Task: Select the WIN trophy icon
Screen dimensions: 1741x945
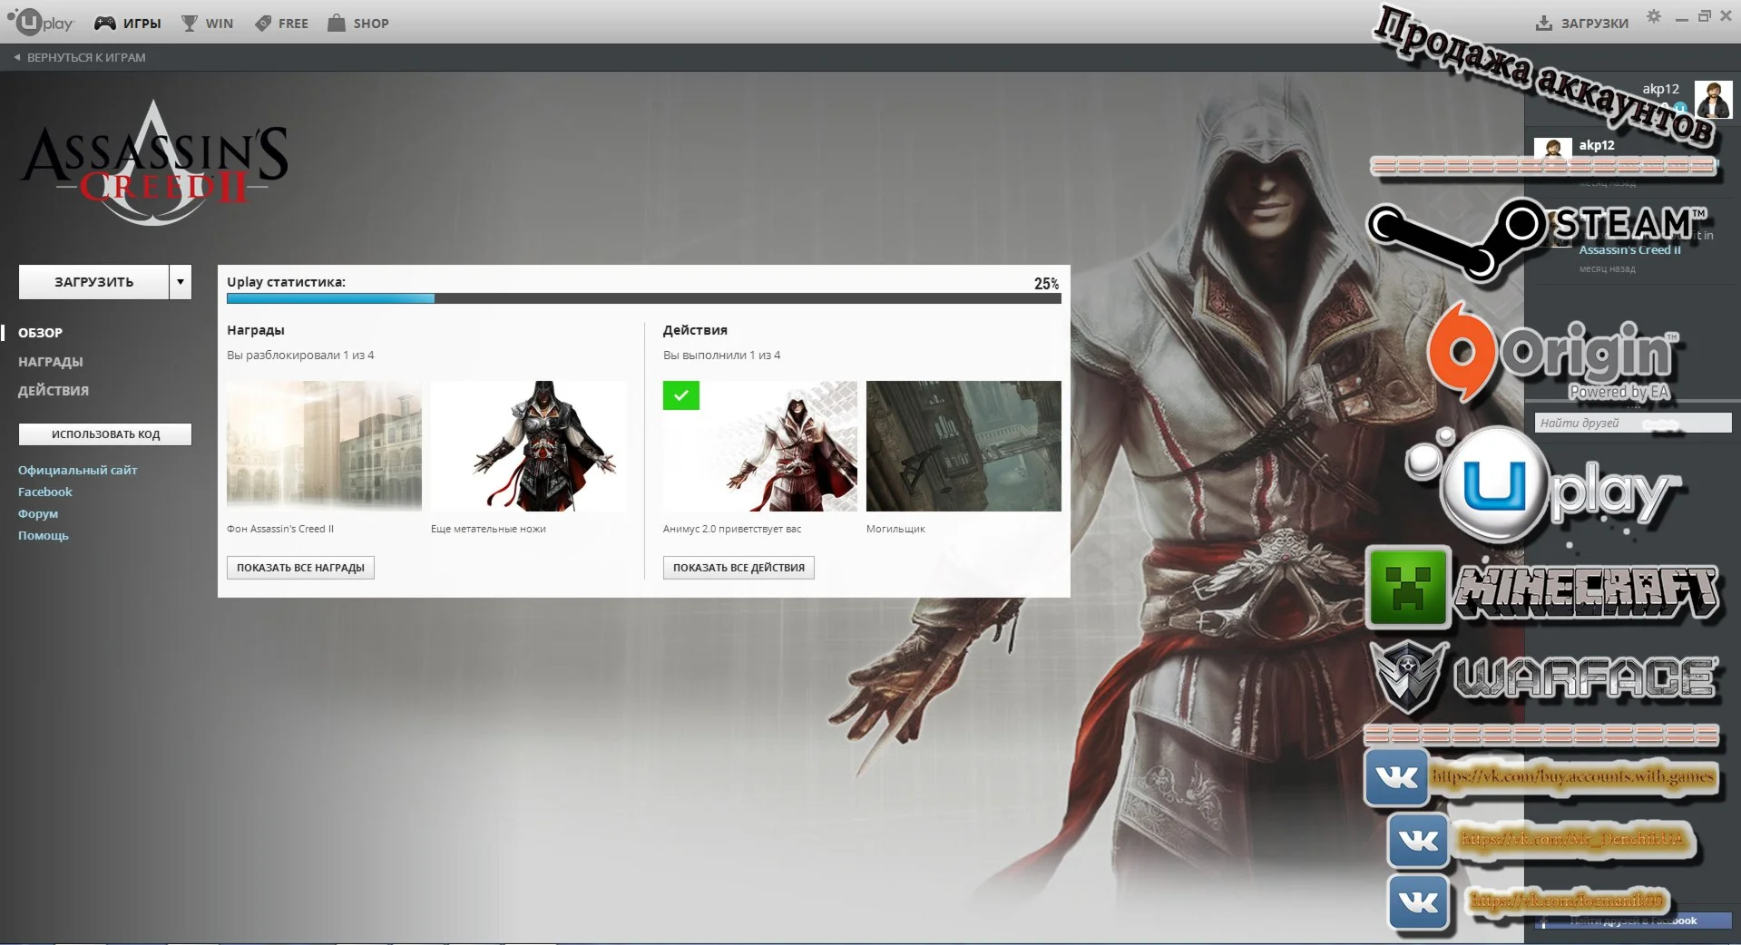Action: click(x=191, y=23)
